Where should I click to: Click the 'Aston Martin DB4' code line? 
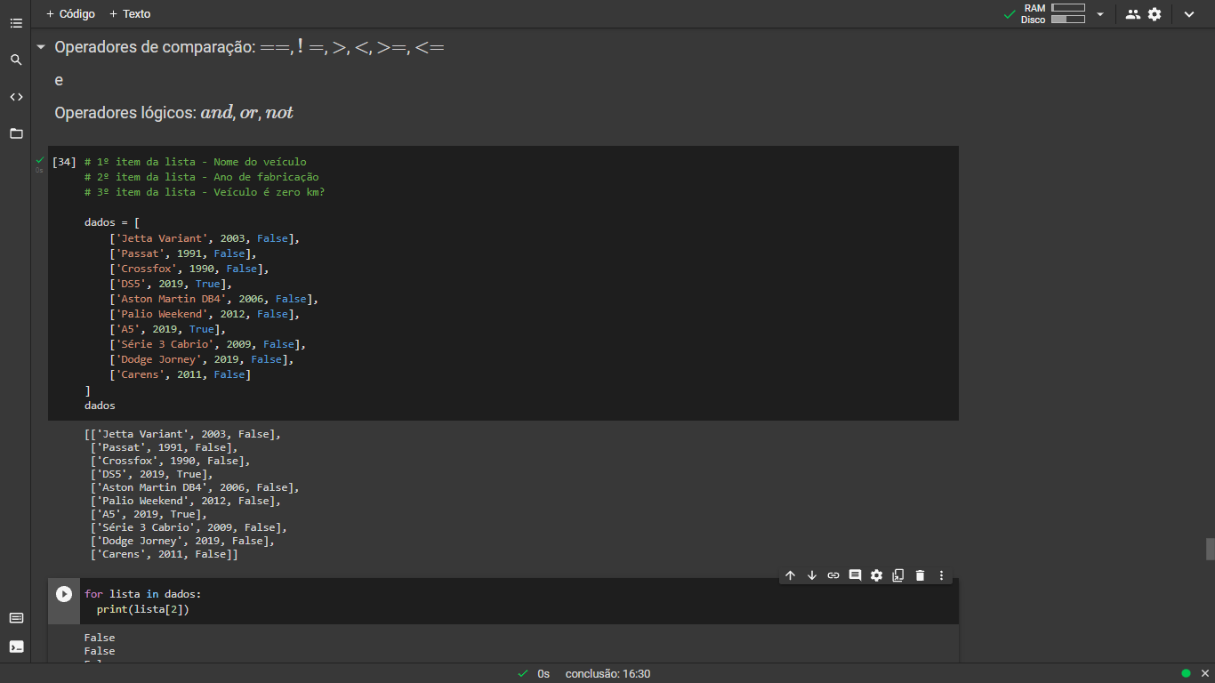pyautogui.click(x=213, y=299)
